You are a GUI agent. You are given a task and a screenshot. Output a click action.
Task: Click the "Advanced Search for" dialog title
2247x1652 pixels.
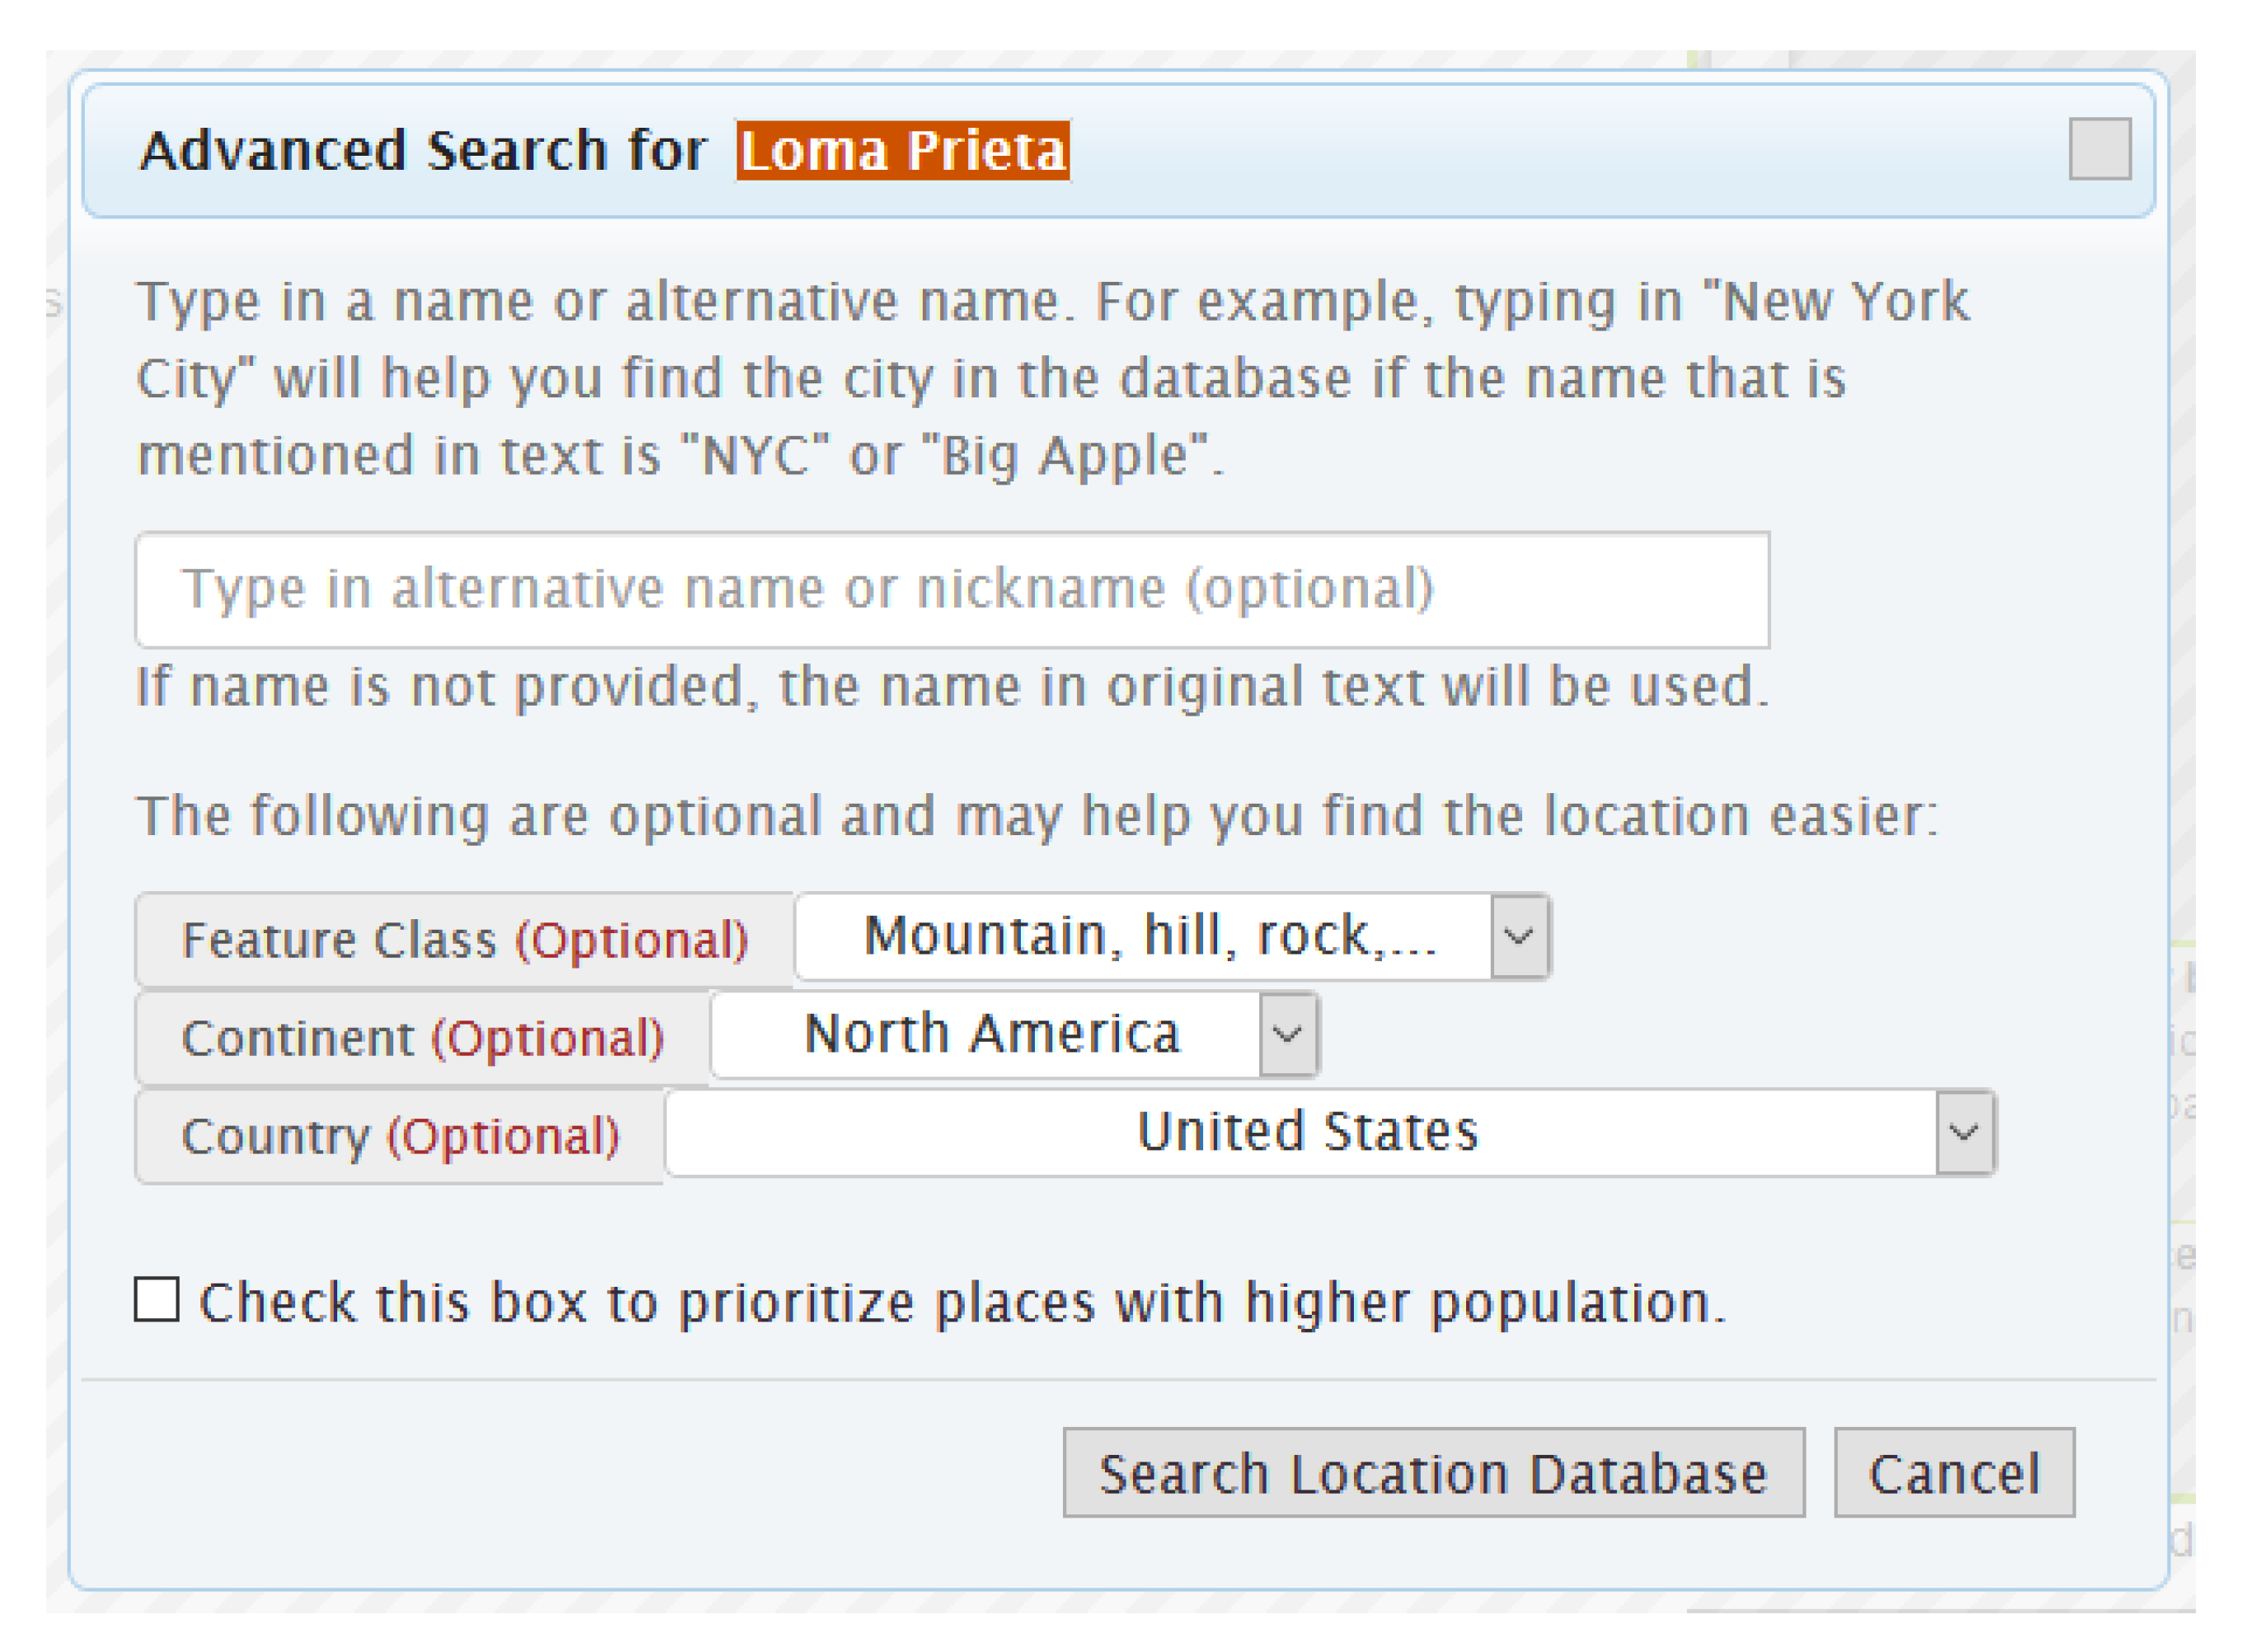click(x=422, y=151)
